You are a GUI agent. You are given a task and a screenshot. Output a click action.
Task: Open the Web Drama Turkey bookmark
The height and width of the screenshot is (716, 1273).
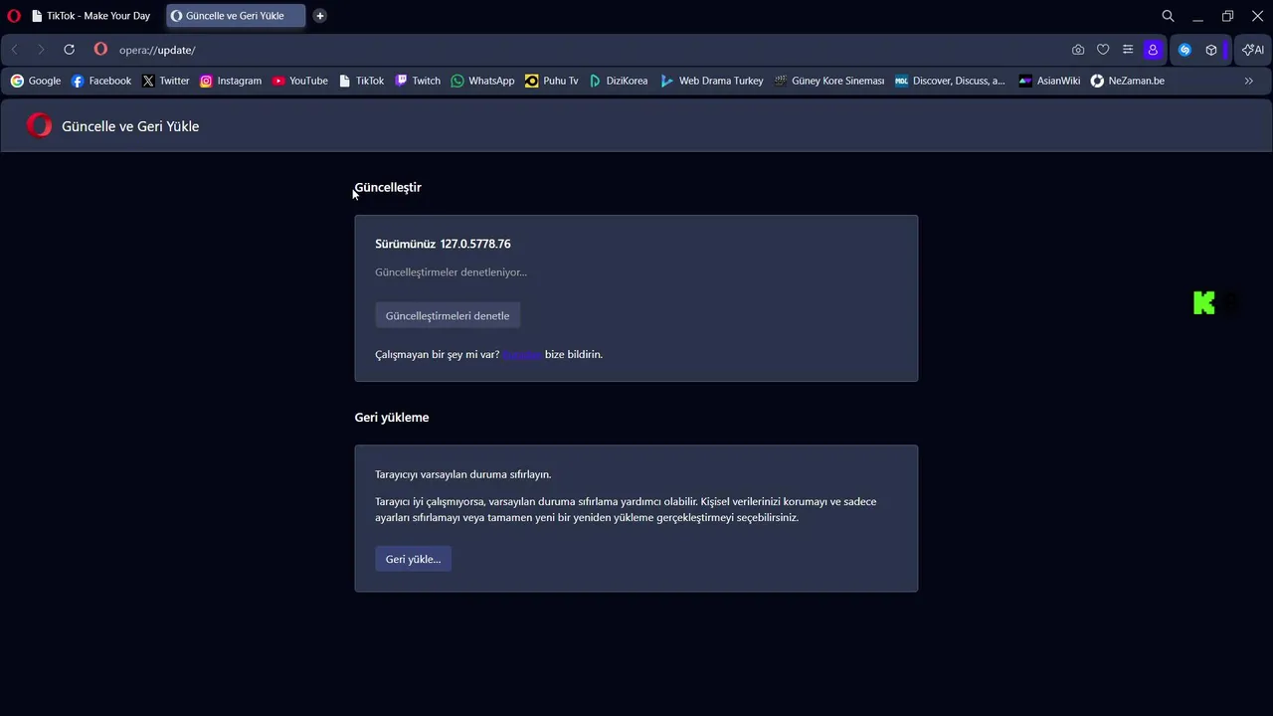click(712, 81)
